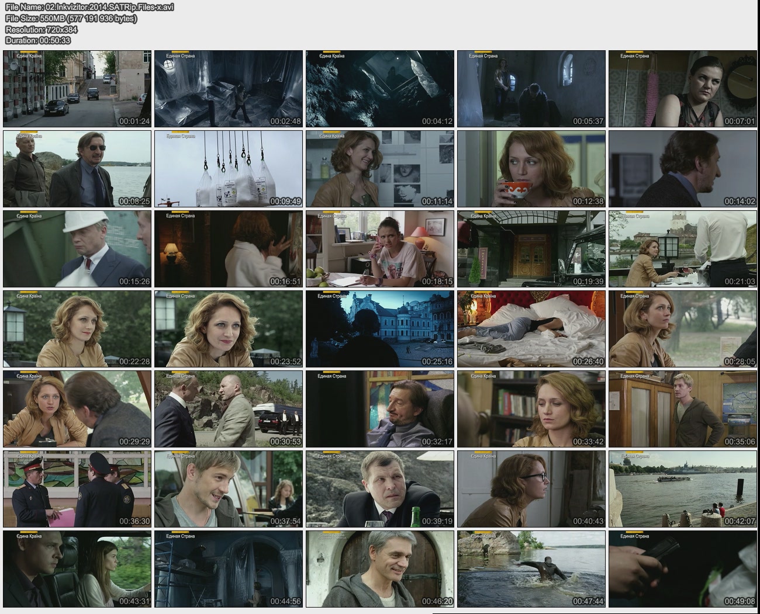Image resolution: width=760 pixels, height=614 pixels.
Task: Open the gray-haired man by wooden door frame
Action: 379,569
